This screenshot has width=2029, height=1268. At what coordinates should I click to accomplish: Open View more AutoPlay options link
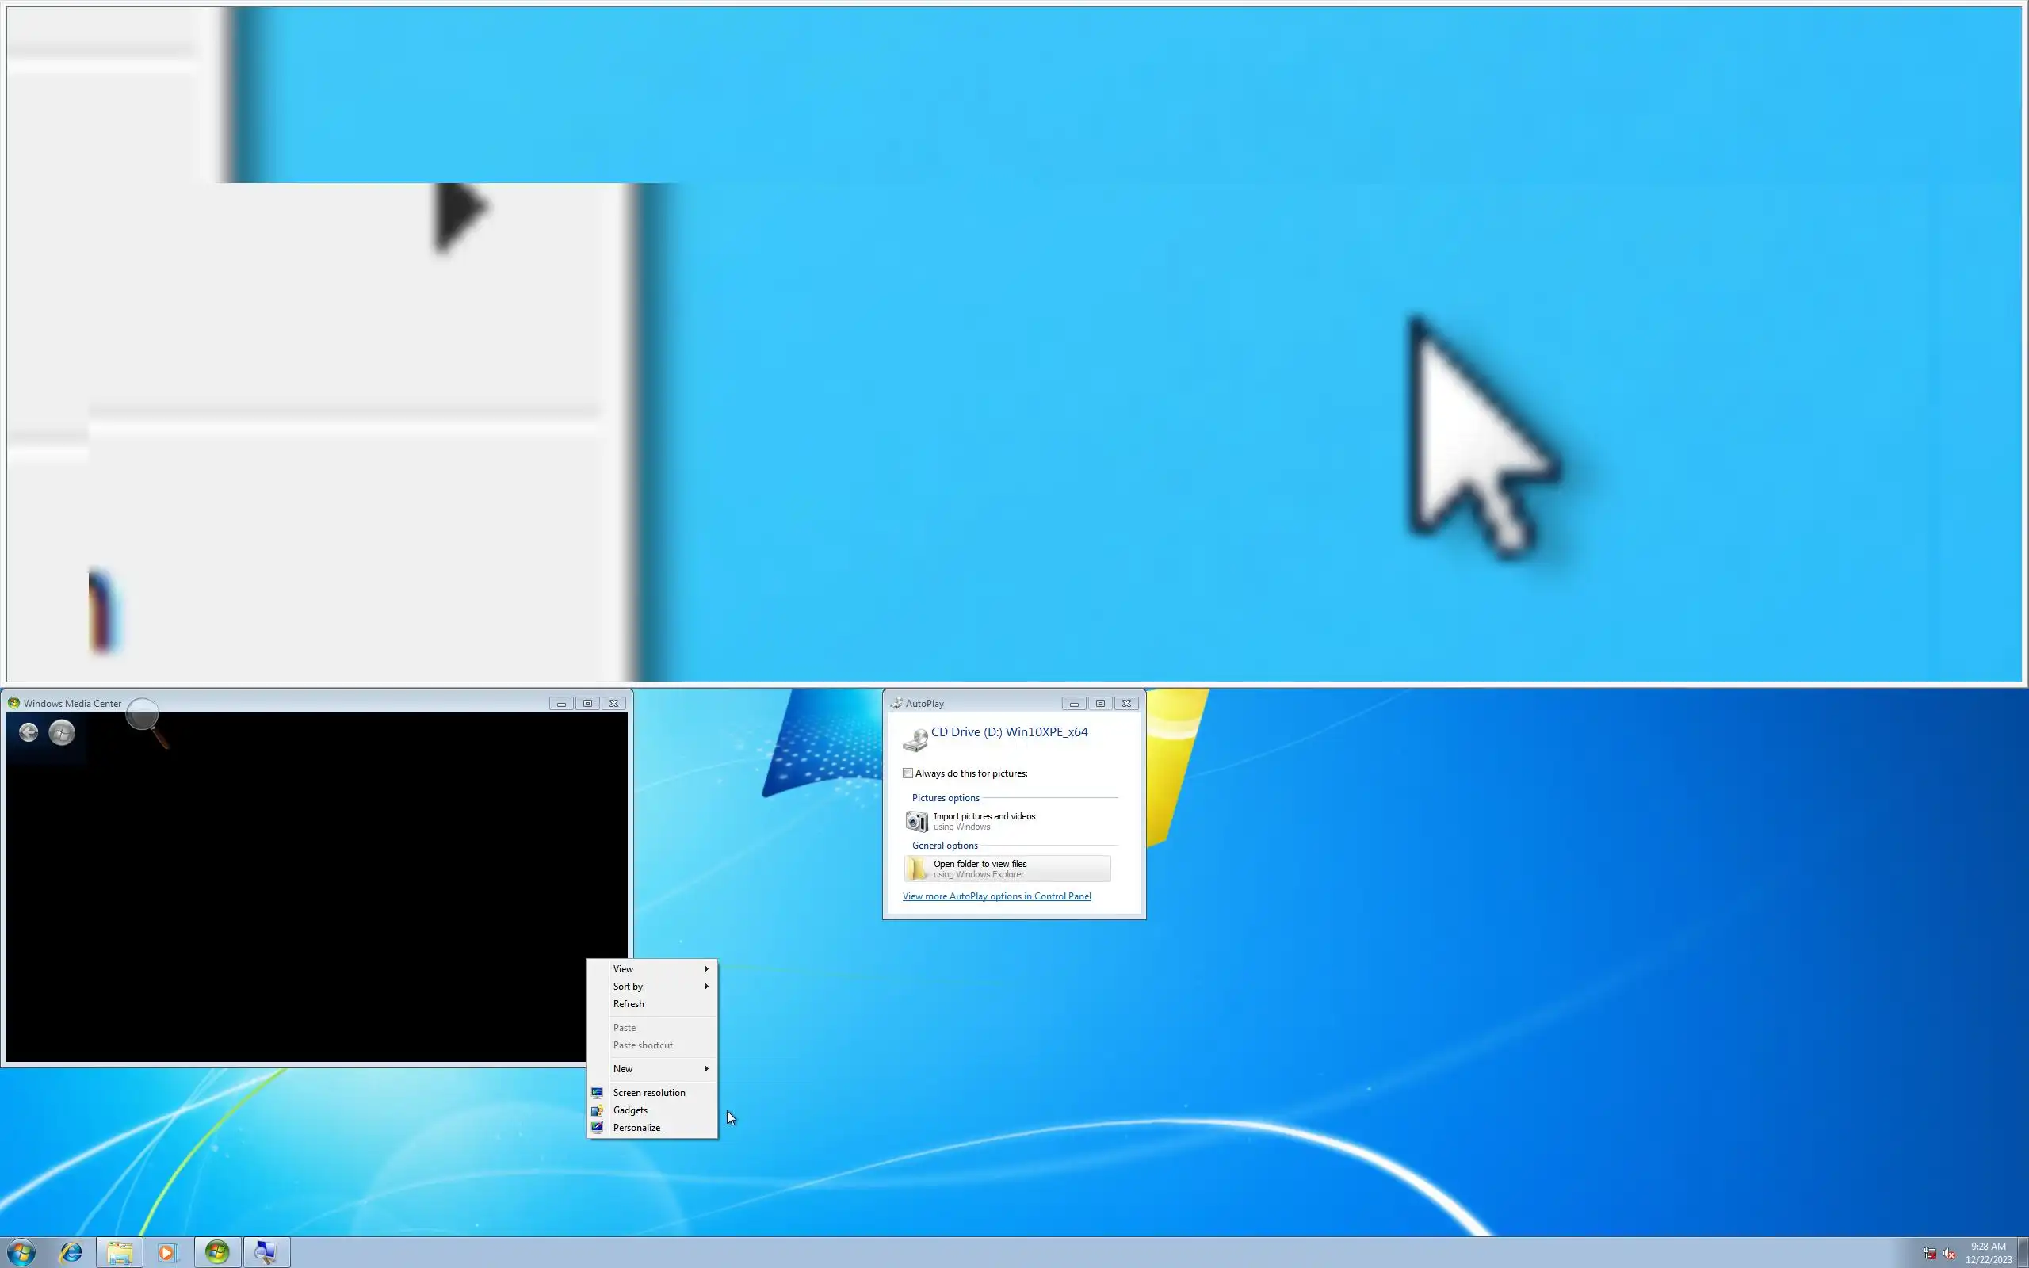click(x=996, y=896)
